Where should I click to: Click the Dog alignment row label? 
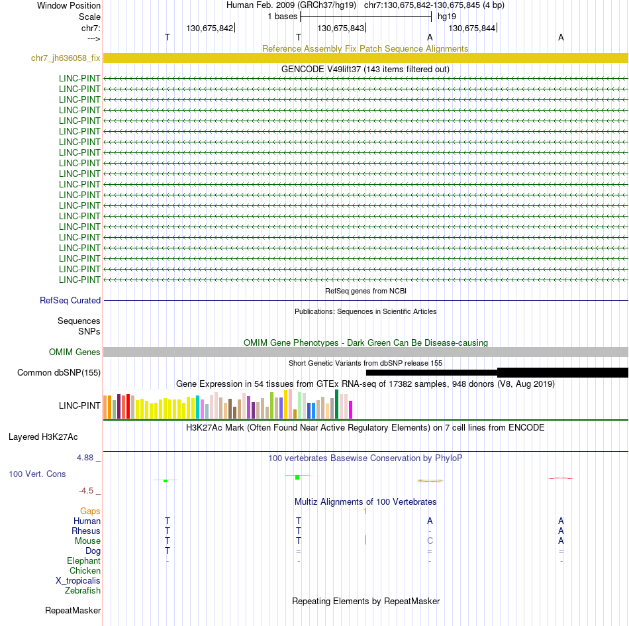pyautogui.click(x=93, y=551)
